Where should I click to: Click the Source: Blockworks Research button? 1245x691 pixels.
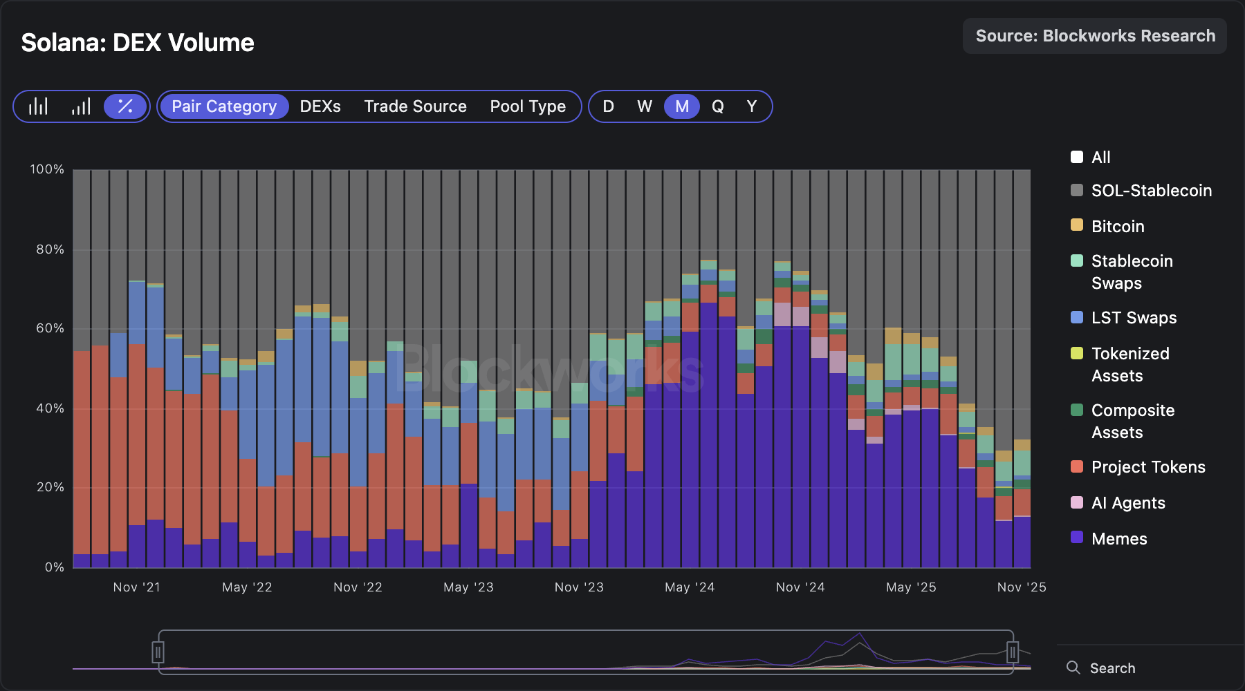tap(1095, 36)
